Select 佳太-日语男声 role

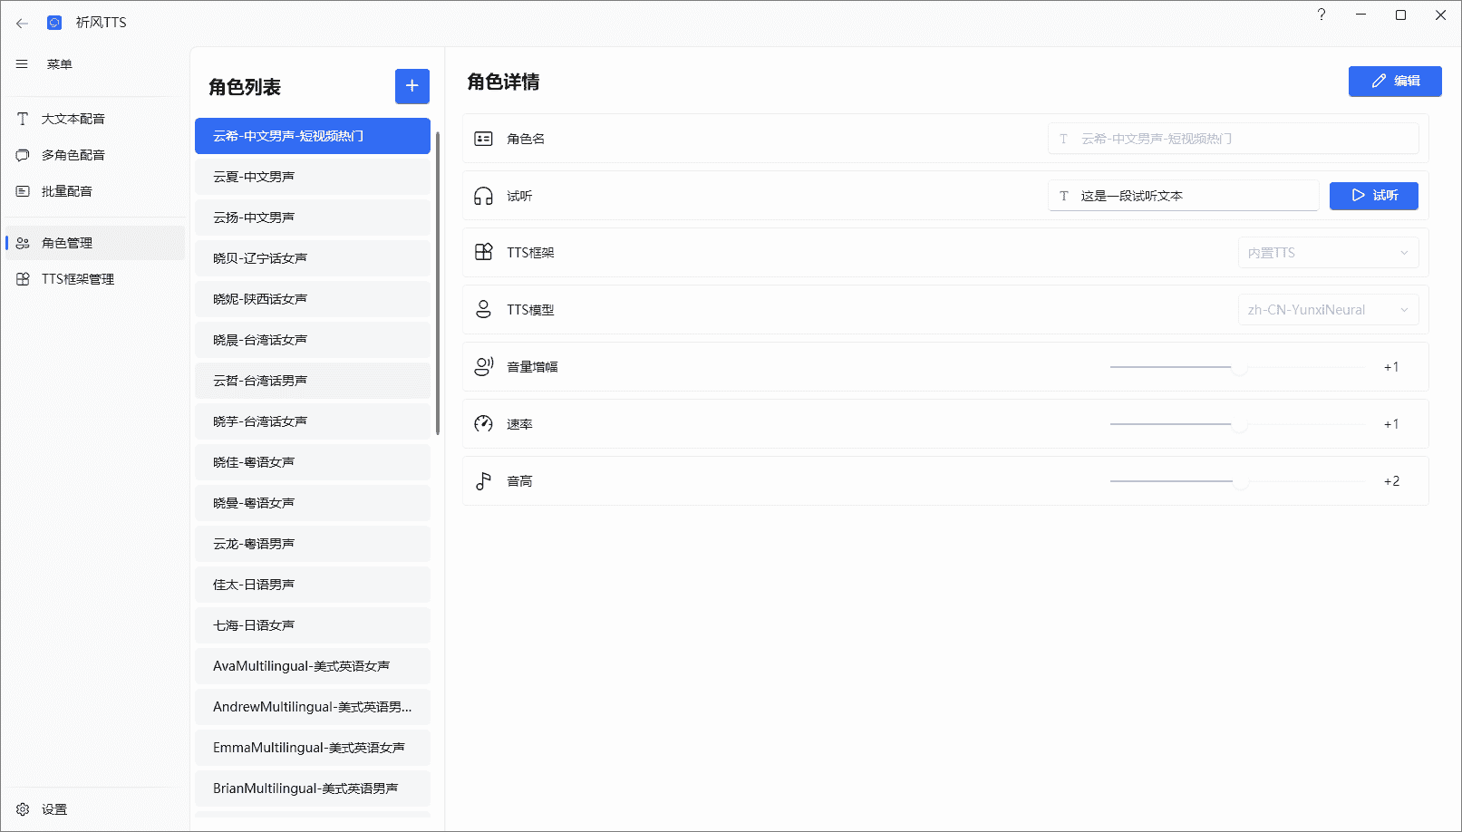tap(313, 585)
